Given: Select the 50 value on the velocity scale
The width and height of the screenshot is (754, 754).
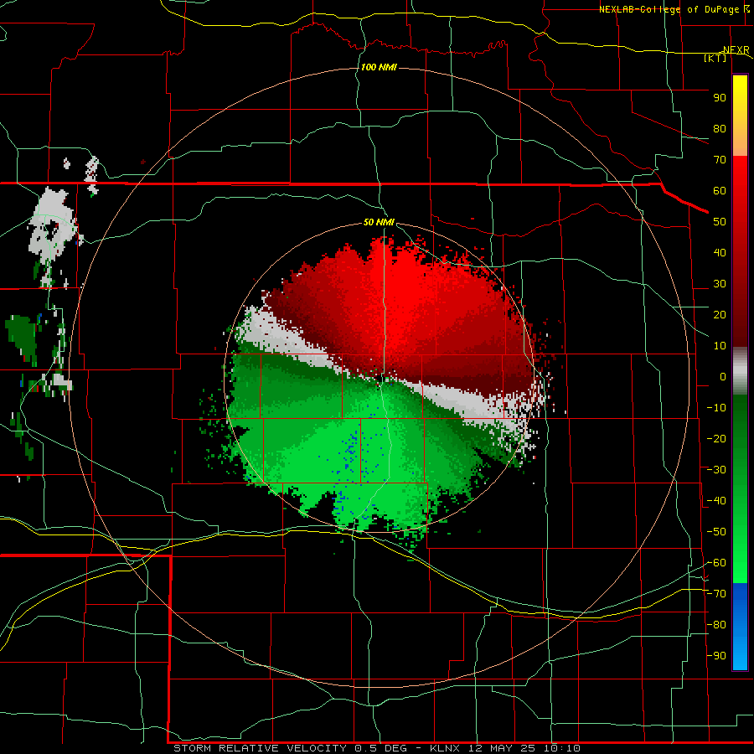Looking at the screenshot, I should (720, 222).
